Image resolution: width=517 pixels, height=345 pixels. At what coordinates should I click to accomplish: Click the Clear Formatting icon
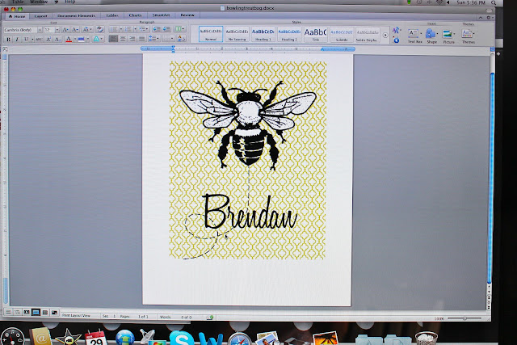[x=100, y=30]
